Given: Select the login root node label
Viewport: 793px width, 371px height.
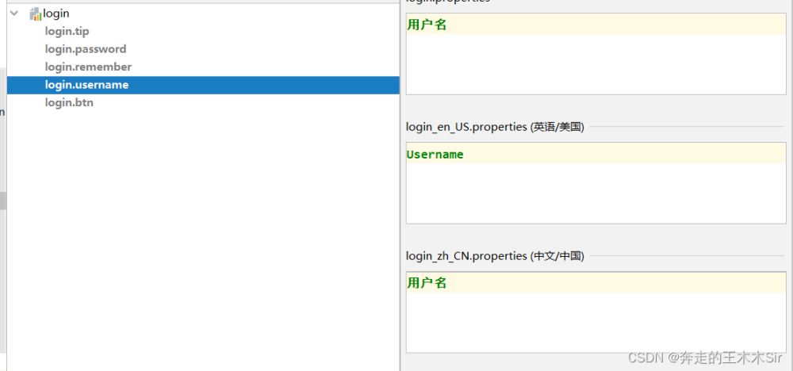Looking at the screenshot, I should click(56, 13).
